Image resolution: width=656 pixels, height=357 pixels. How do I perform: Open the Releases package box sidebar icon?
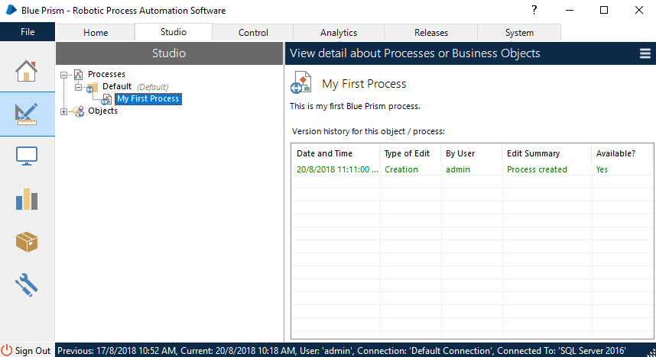pyautogui.click(x=27, y=243)
